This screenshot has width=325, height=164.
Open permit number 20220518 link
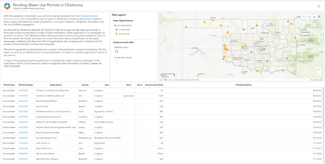[x=23, y=90]
